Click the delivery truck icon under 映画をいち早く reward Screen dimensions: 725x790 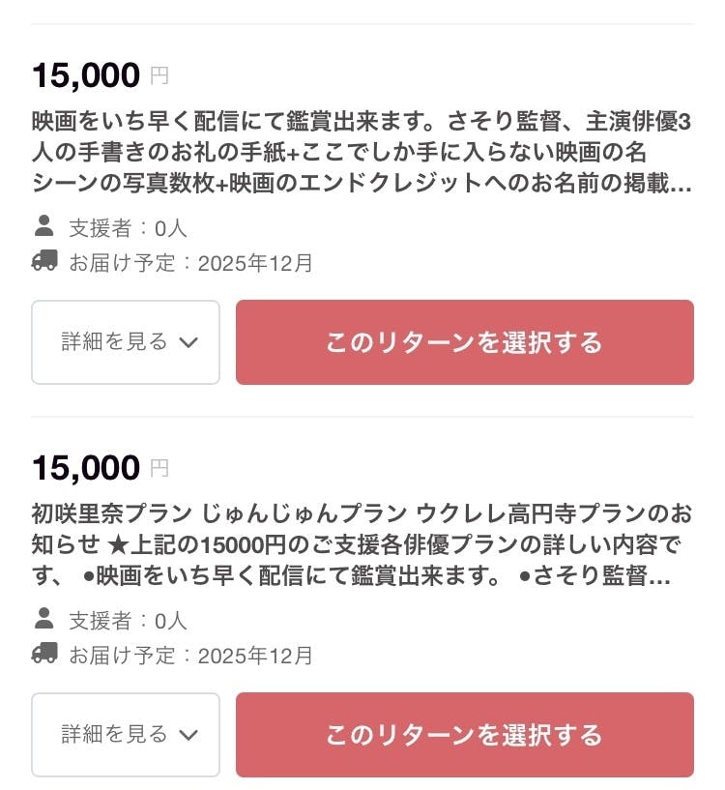(x=44, y=261)
